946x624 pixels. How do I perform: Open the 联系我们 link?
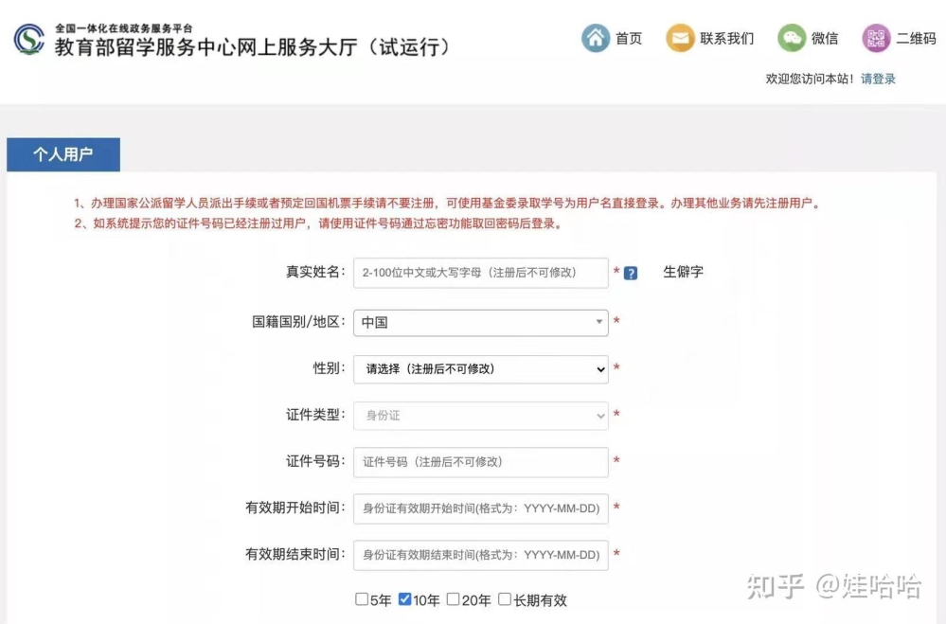click(x=727, y=39)
